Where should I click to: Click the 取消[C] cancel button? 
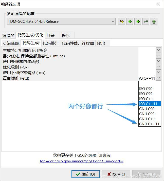click(x=116, y=174)
